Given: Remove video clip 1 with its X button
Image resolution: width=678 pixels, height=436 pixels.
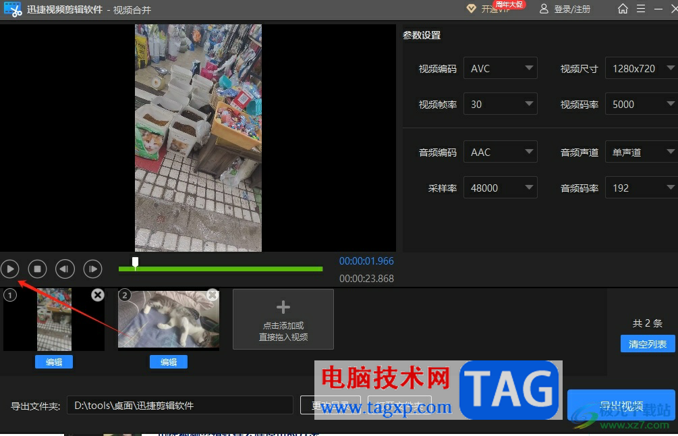Looking at the screenshot, I should click(98, 295).
